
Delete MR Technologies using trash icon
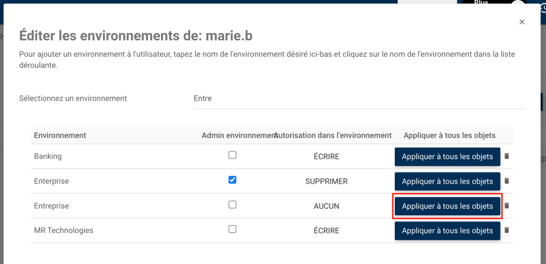pyautogui.click(x=507, y=230)
